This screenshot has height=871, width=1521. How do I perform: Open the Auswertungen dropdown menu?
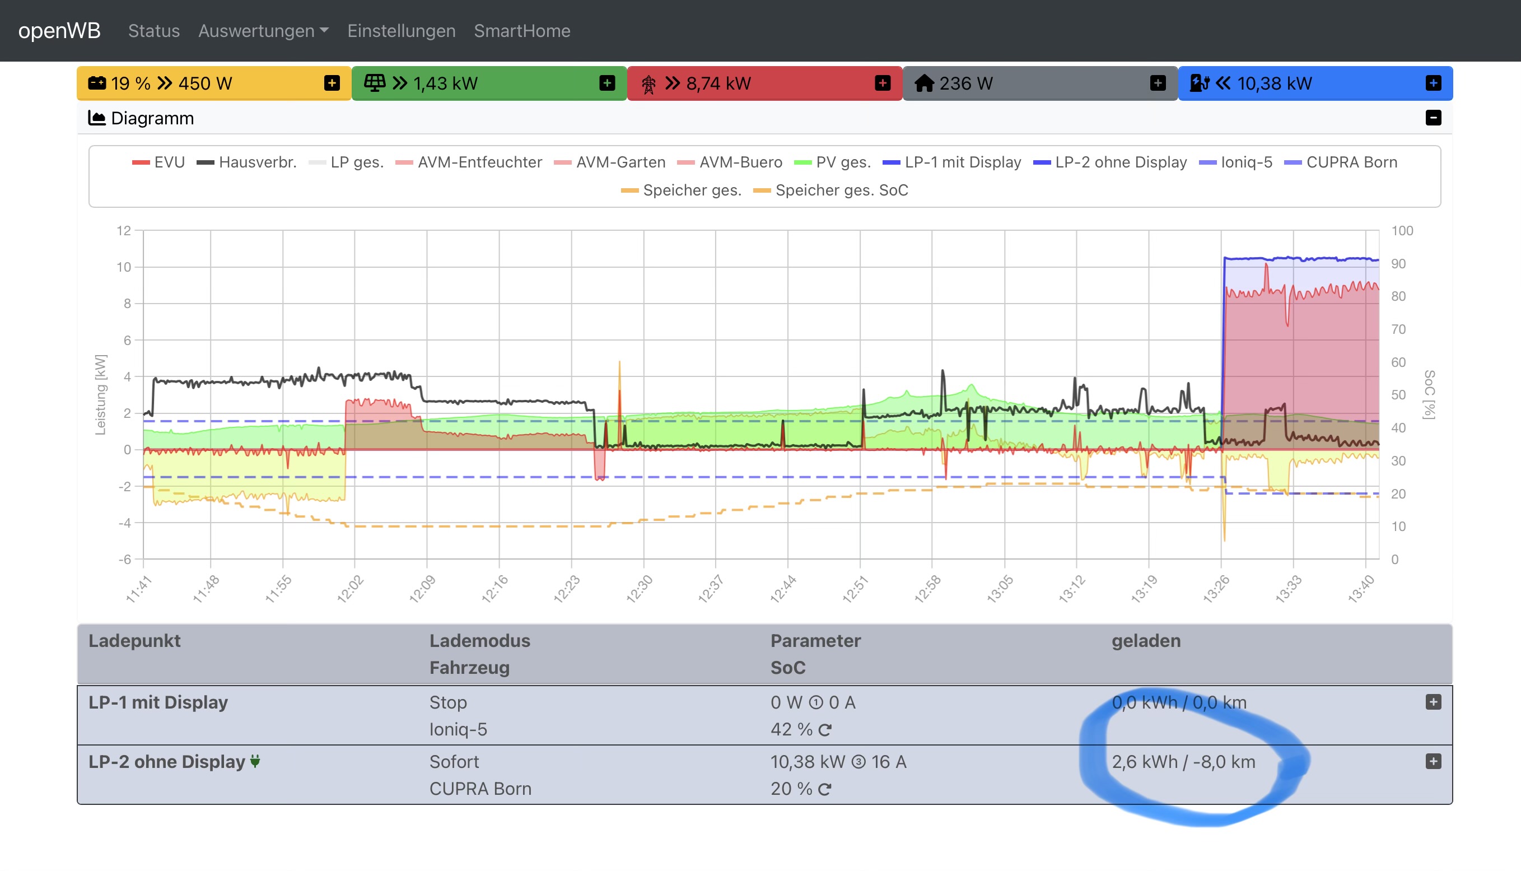click(263, 30)
